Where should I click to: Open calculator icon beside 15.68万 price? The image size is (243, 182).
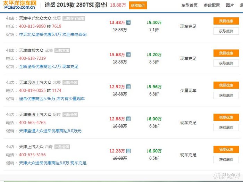point(128,55)
